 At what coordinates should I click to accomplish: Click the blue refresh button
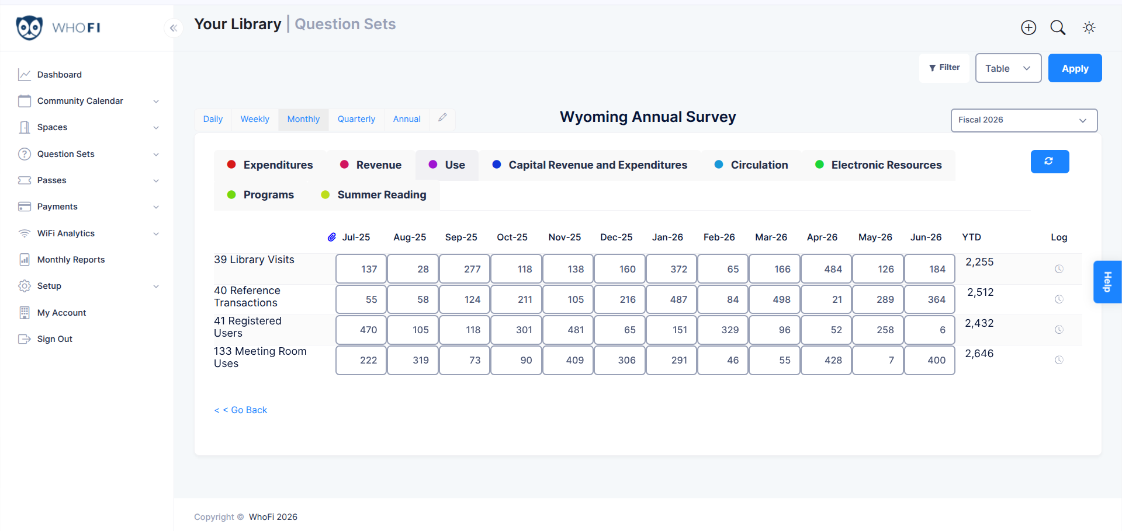(x=1050, y=162)
